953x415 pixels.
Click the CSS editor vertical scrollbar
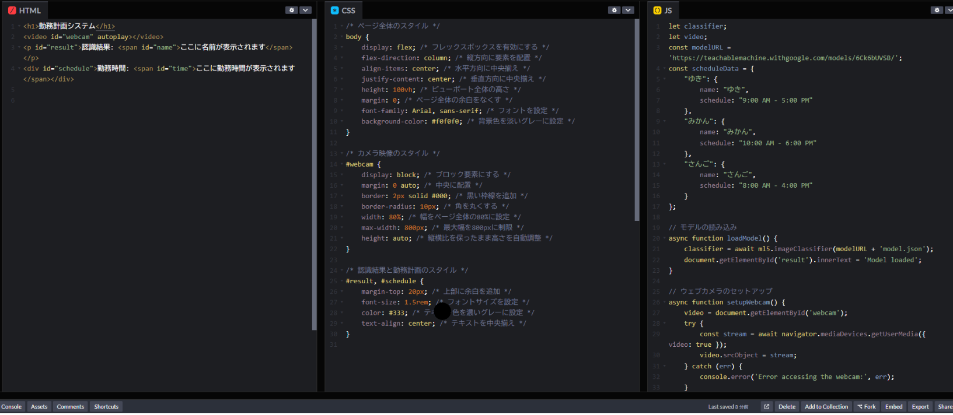[x=637, y=120]
